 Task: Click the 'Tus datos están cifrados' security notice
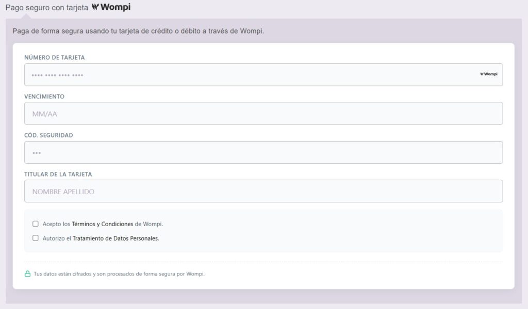tap(119, 273)
